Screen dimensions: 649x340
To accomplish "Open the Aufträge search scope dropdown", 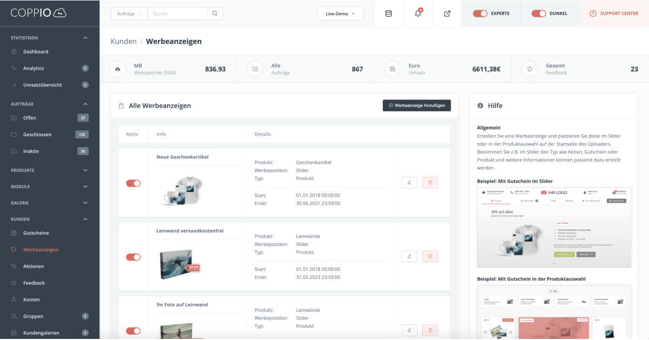I will pyautogui.click(x=129, y=14).
